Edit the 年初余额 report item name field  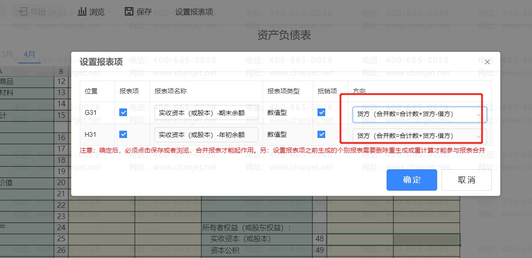click(206, 135)
